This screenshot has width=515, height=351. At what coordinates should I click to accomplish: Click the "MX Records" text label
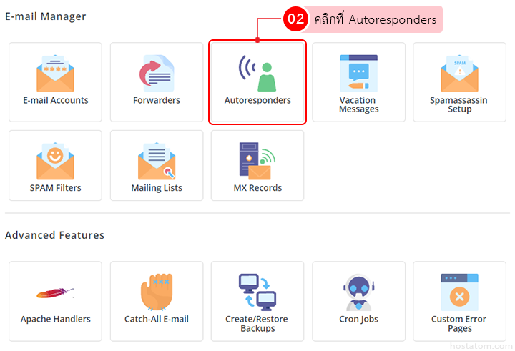(x=257, y=188)
